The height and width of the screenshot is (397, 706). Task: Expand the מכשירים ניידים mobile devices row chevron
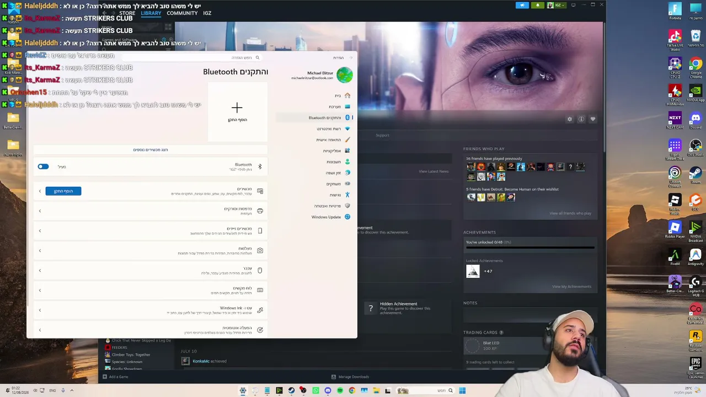(40, 231)
